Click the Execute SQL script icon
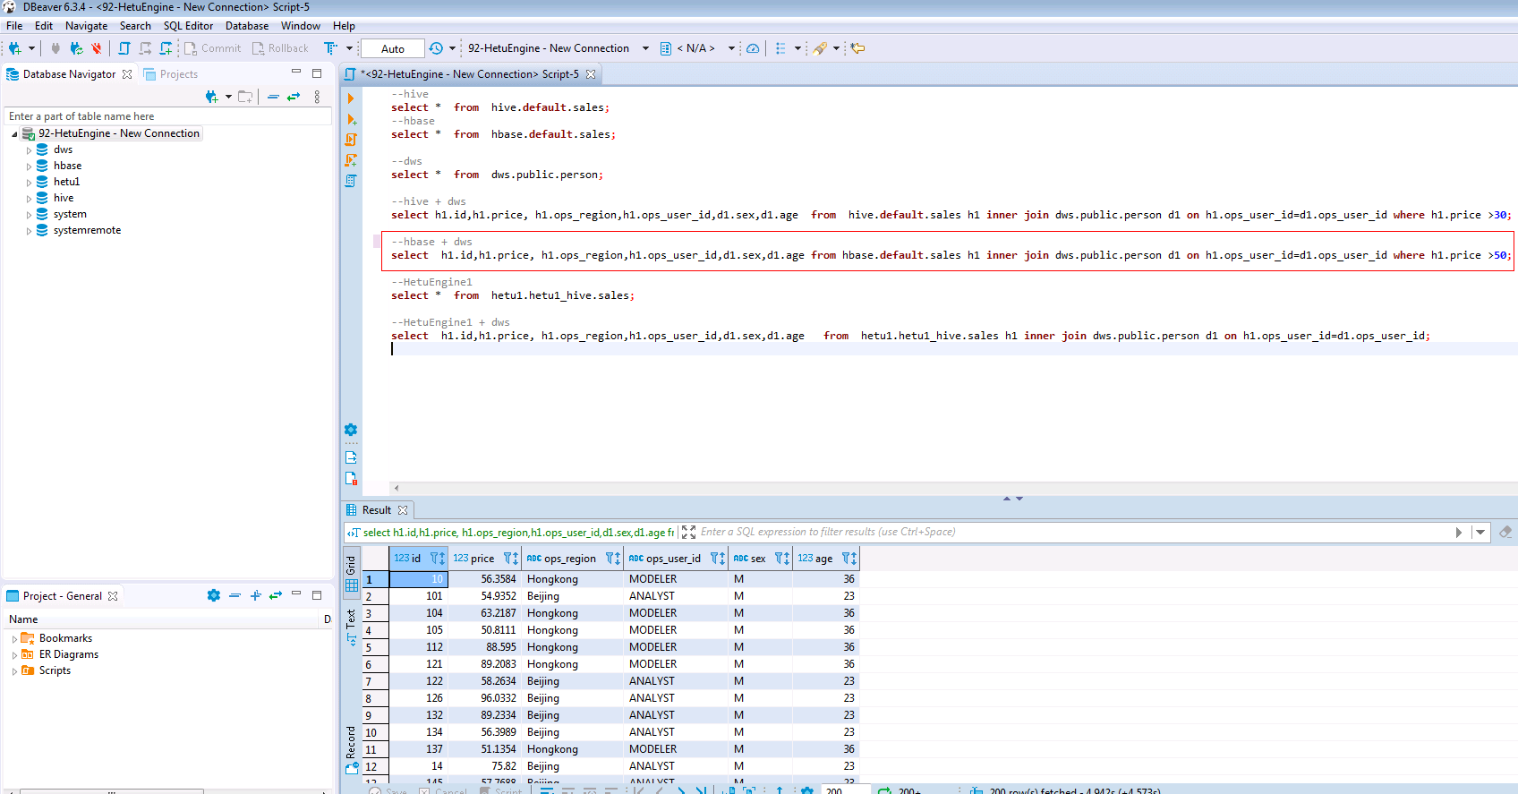This screenshot has height=794, width=1518. pos(351,140)
